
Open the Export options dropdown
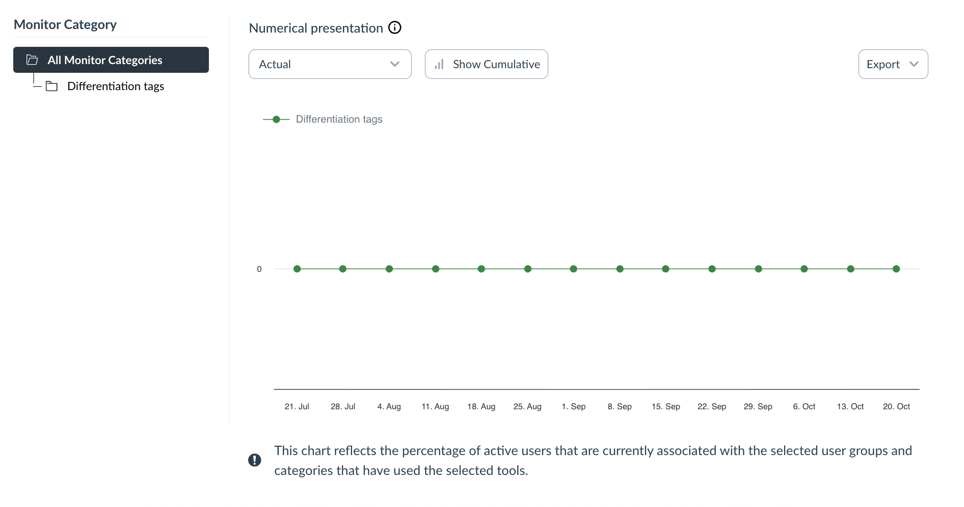pos(892,64)
